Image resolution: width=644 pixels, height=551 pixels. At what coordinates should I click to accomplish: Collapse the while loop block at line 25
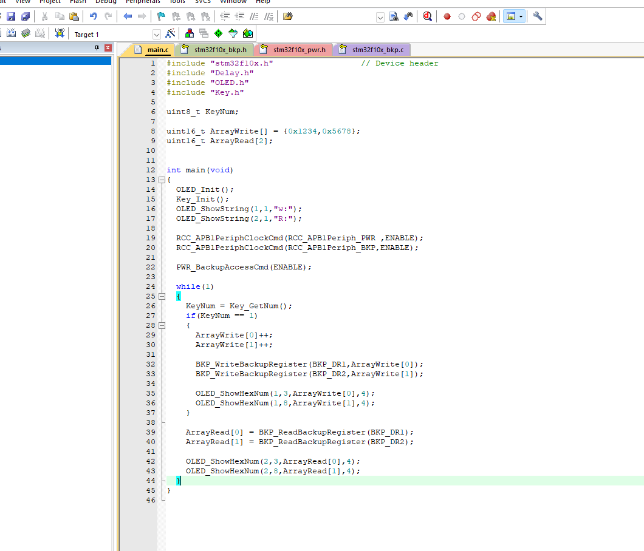(162, 296)
